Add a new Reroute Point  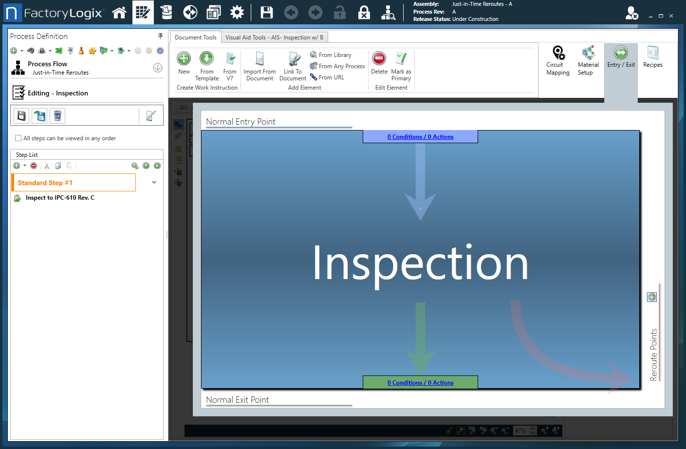click(x=652, y=297)
